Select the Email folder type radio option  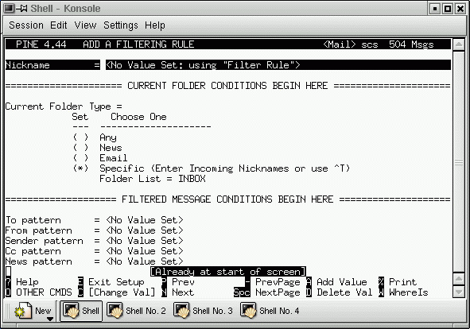click(x=80, y=158)
